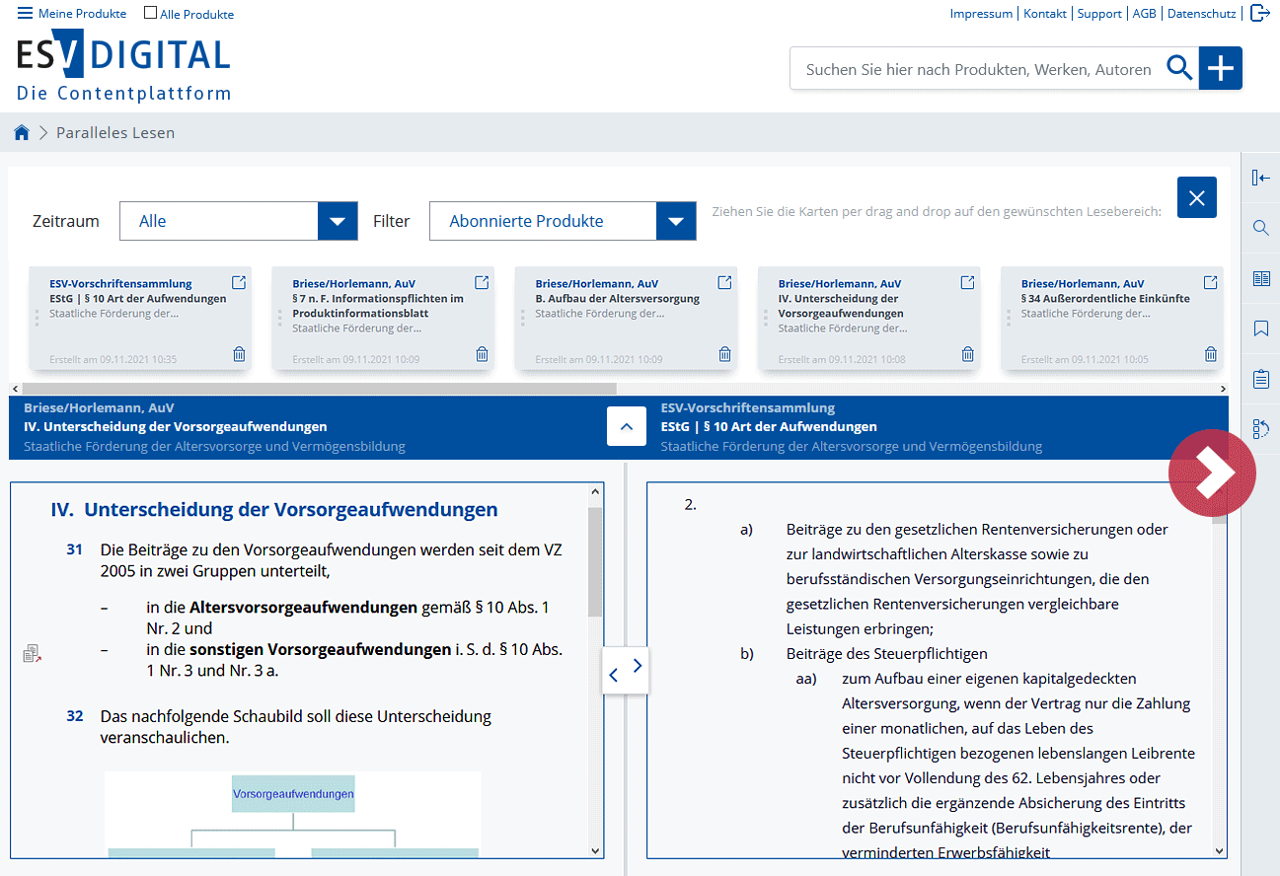The width and height of the screenshot is (1280, 876).
Task: Click the right arrow on pane divider
Action: 638,665
